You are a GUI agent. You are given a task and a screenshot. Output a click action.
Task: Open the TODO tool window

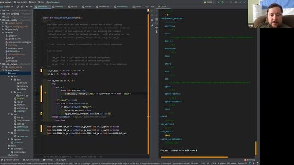61,160
